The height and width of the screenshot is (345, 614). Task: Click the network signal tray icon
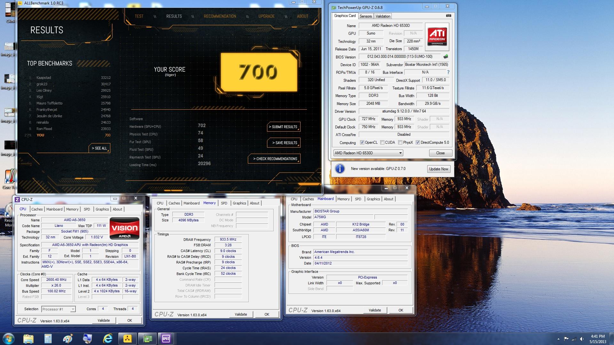[574, 339]
